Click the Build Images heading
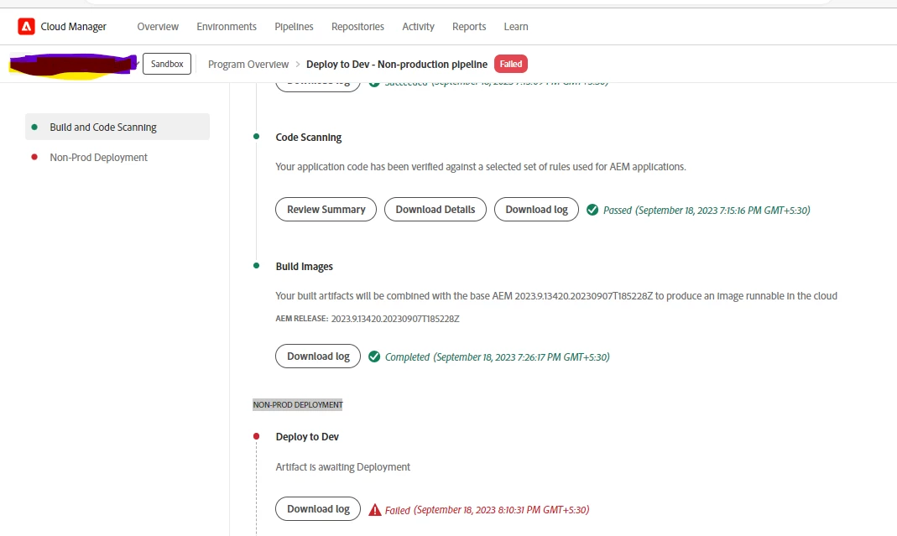The height and width of the screenshot is (536, 897). coord(305,267)
